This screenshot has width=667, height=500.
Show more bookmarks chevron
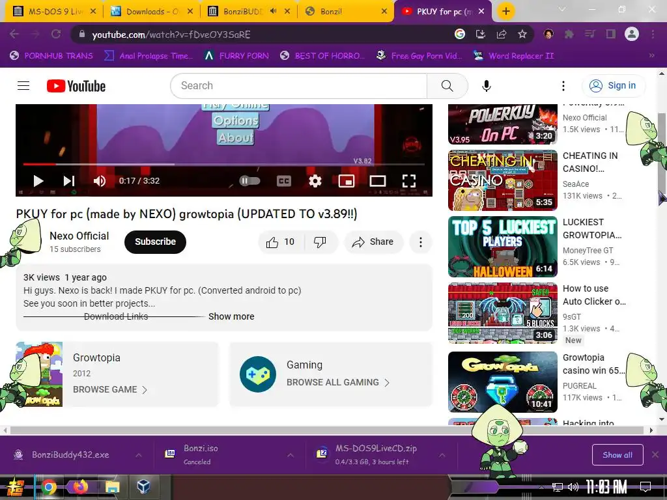click(651, 56)
